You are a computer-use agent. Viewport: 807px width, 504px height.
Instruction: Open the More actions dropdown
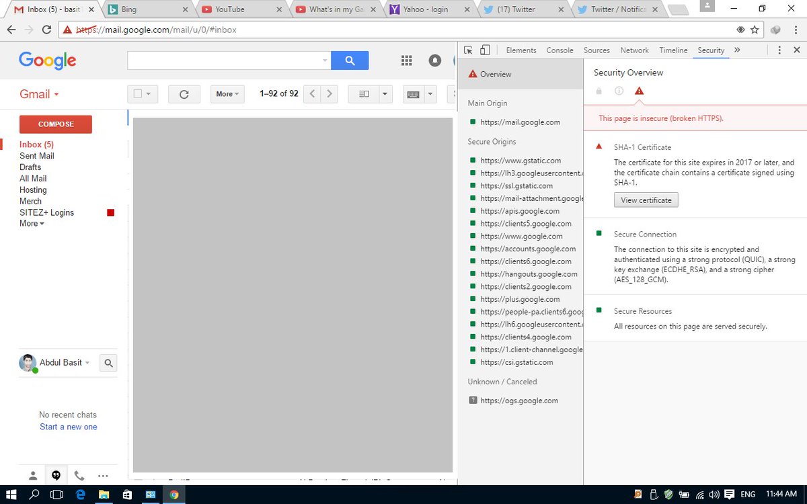[x=227, y=94]
